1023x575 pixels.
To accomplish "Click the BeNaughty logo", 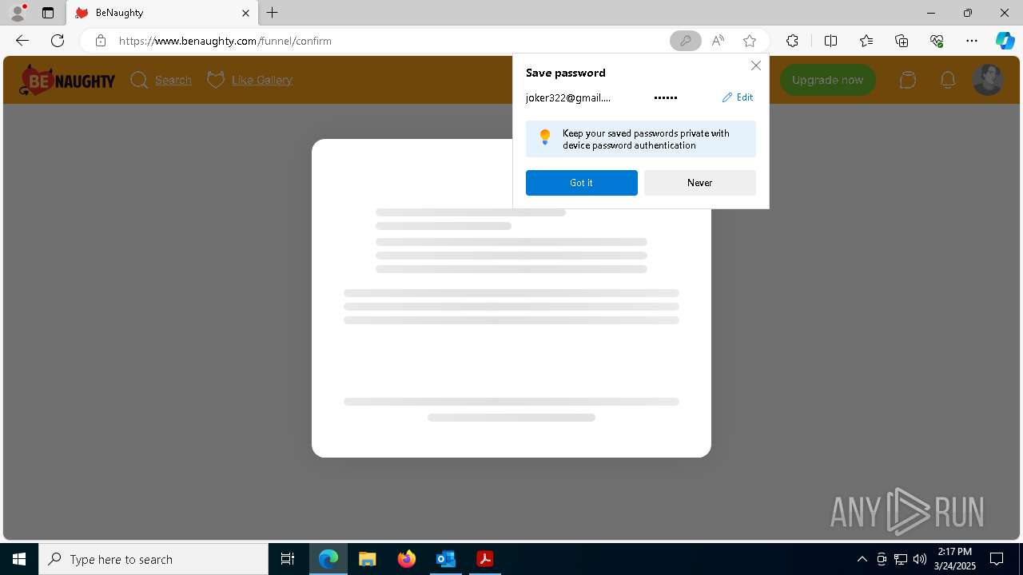I will click(67, 80).
